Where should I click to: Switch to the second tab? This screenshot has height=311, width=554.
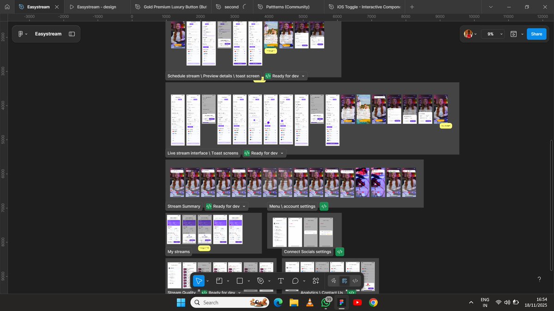click(232, 7)
